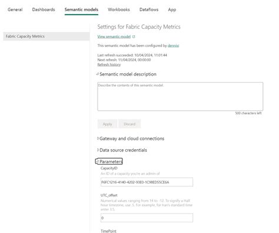
Task: Open the Dashboards tab
Action: [x=44, y=9]
